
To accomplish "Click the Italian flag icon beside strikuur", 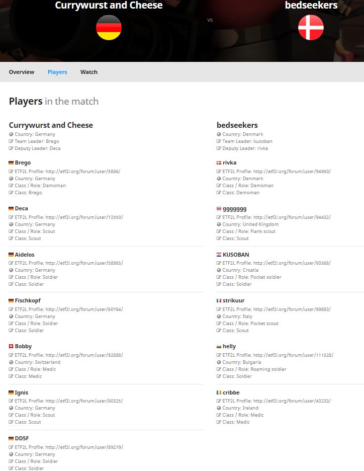I will [x=219, y=301].
